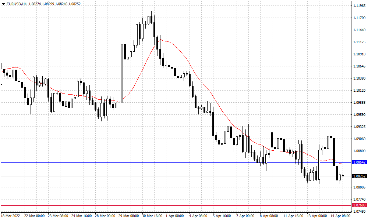
Task: Click the 1.11440 price scale value
Action: (x=359, y=30)
